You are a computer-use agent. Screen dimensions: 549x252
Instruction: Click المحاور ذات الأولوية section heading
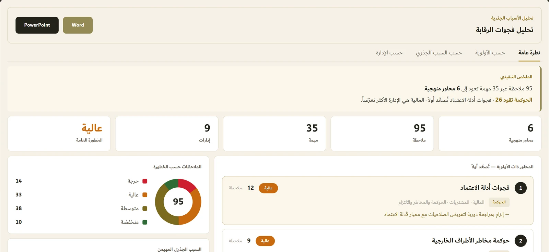point(502,167)
